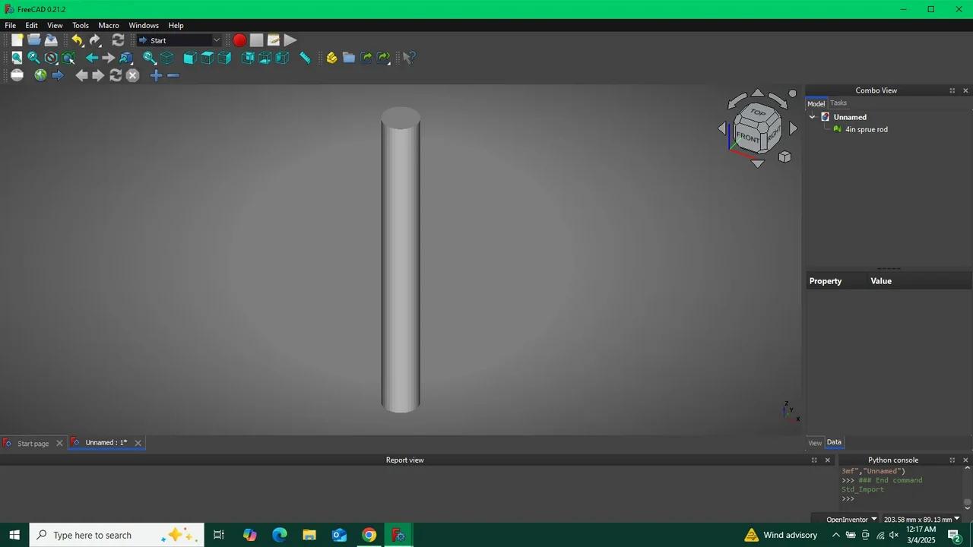Screen dimensions: 973x547
Task: Toggle the Combo View floating window button
Action: [952, 90]
